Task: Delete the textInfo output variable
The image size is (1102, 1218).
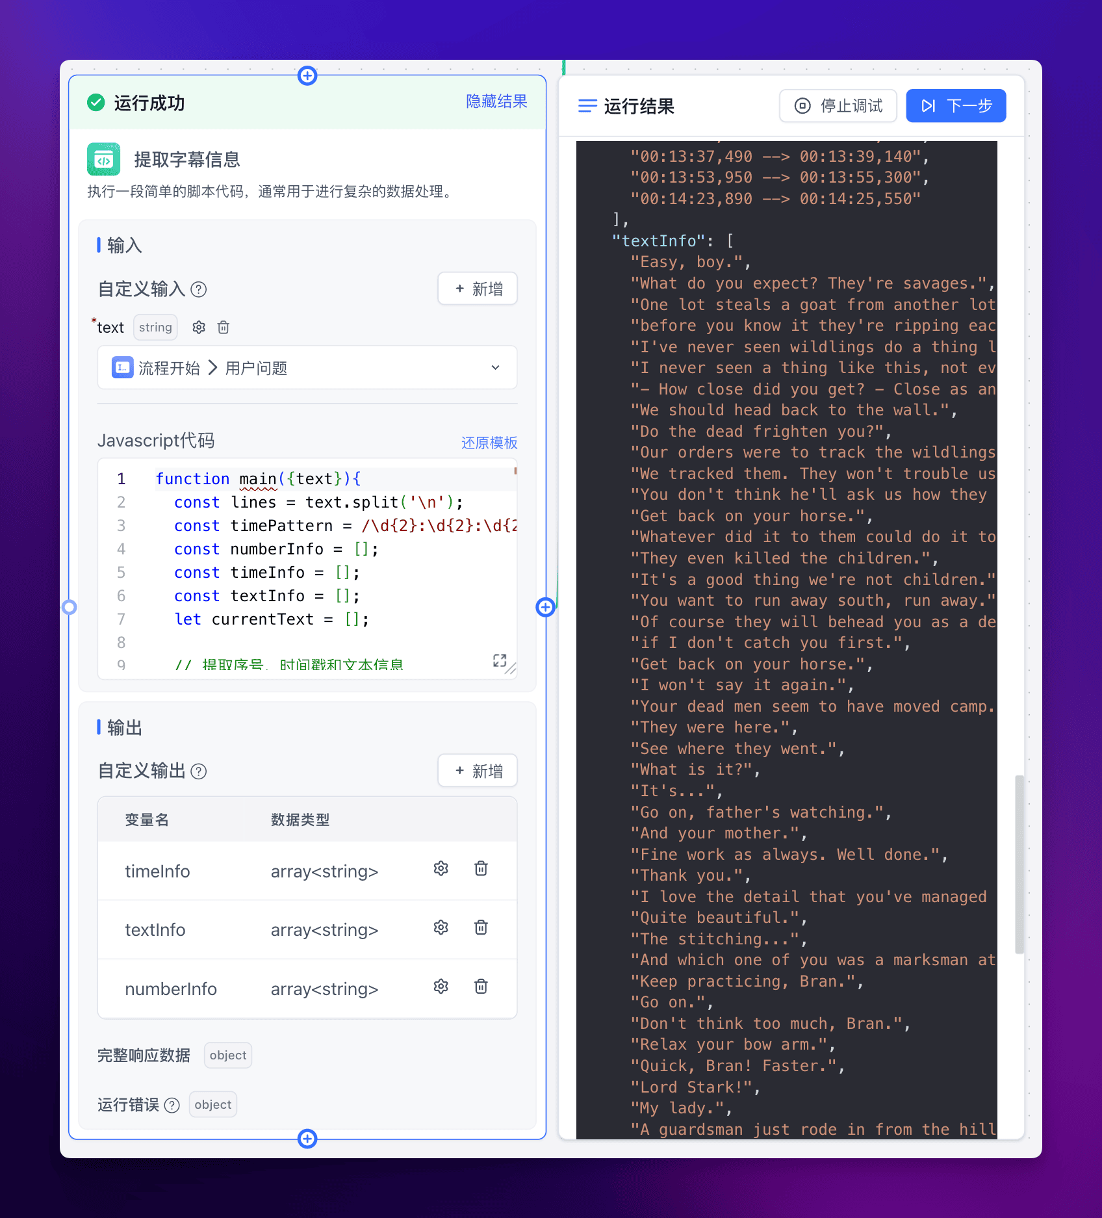Action: (x=481, y=927)
